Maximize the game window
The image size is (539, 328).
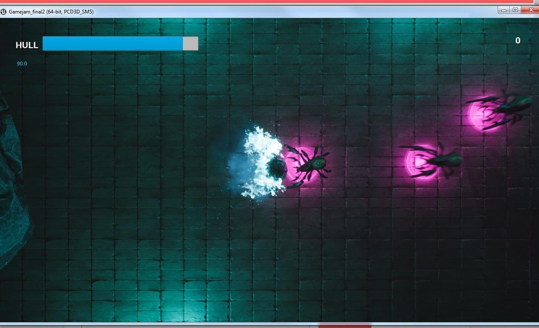[515, 10]
